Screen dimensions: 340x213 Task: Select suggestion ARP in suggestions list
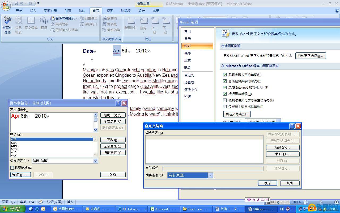(x=52, y=152)
